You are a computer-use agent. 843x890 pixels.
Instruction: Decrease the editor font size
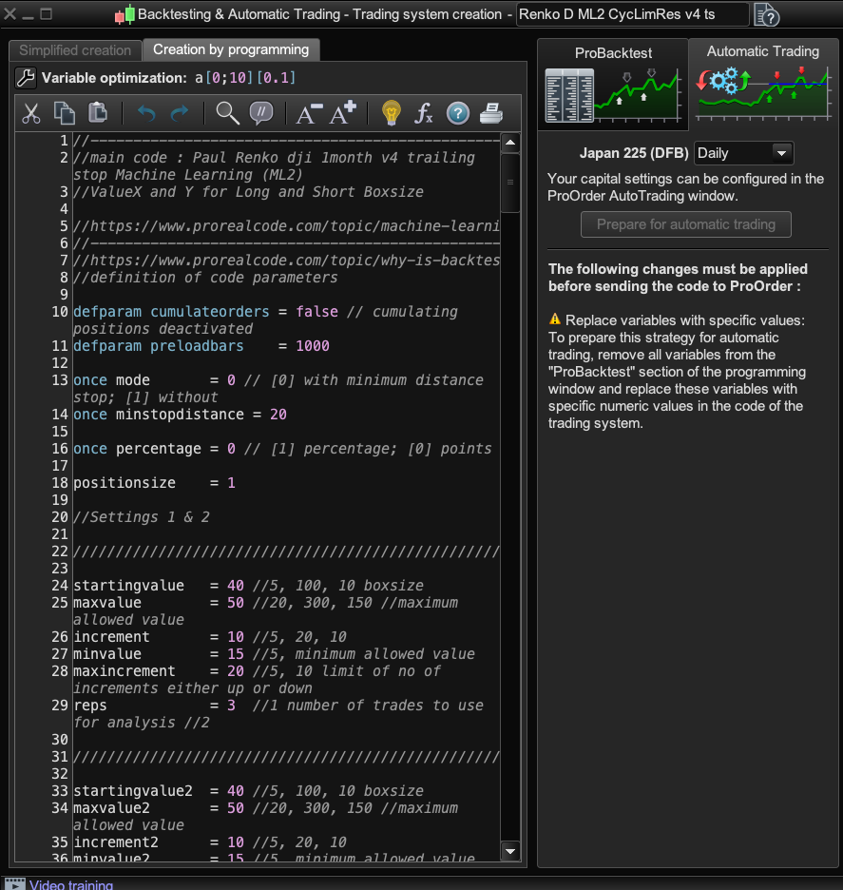tap(309, 113)
